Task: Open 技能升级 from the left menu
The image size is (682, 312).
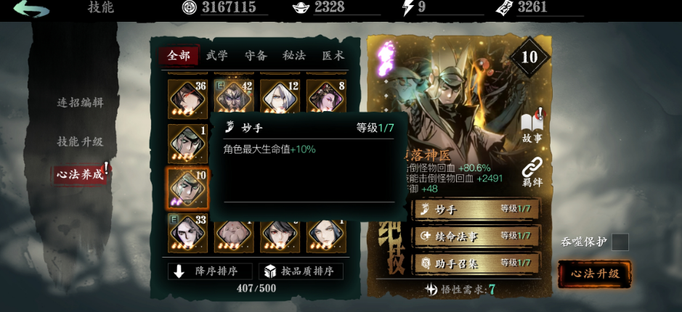Action: [x=80, y=141]
